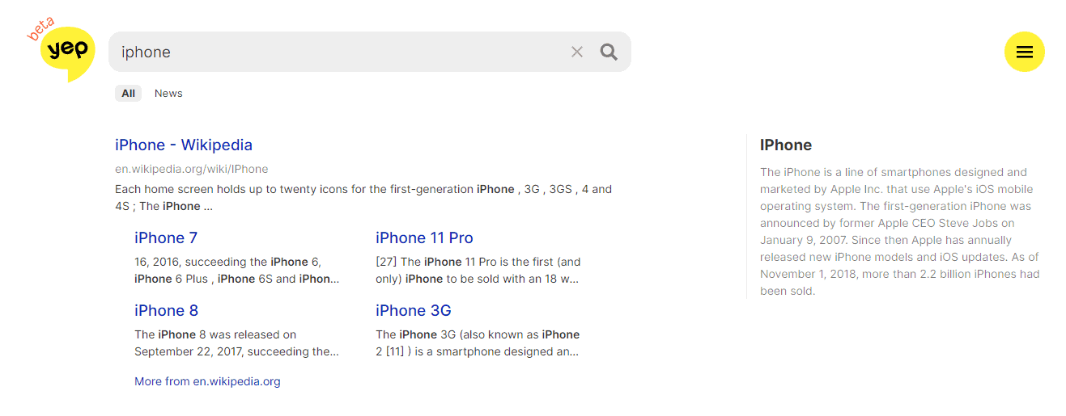Switch to the News tab
The image size is (1066, 416).
168,93
